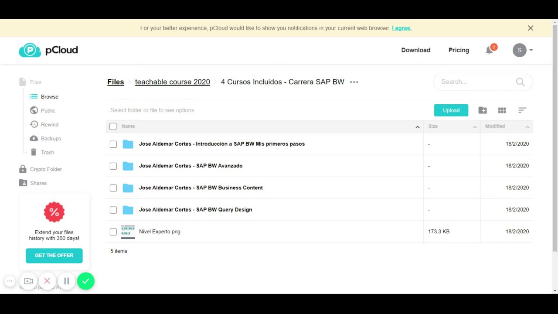Open Nivel Experto.png file name
The width and height of the screenshot is (558, 314).
tap(160, 232)
